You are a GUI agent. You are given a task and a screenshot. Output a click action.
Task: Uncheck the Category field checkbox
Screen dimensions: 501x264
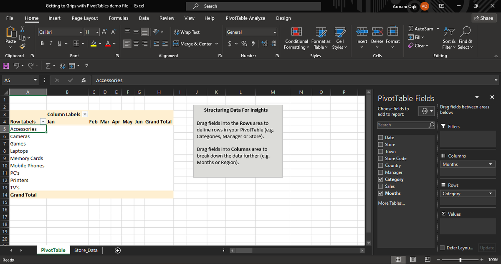point(380,179)
